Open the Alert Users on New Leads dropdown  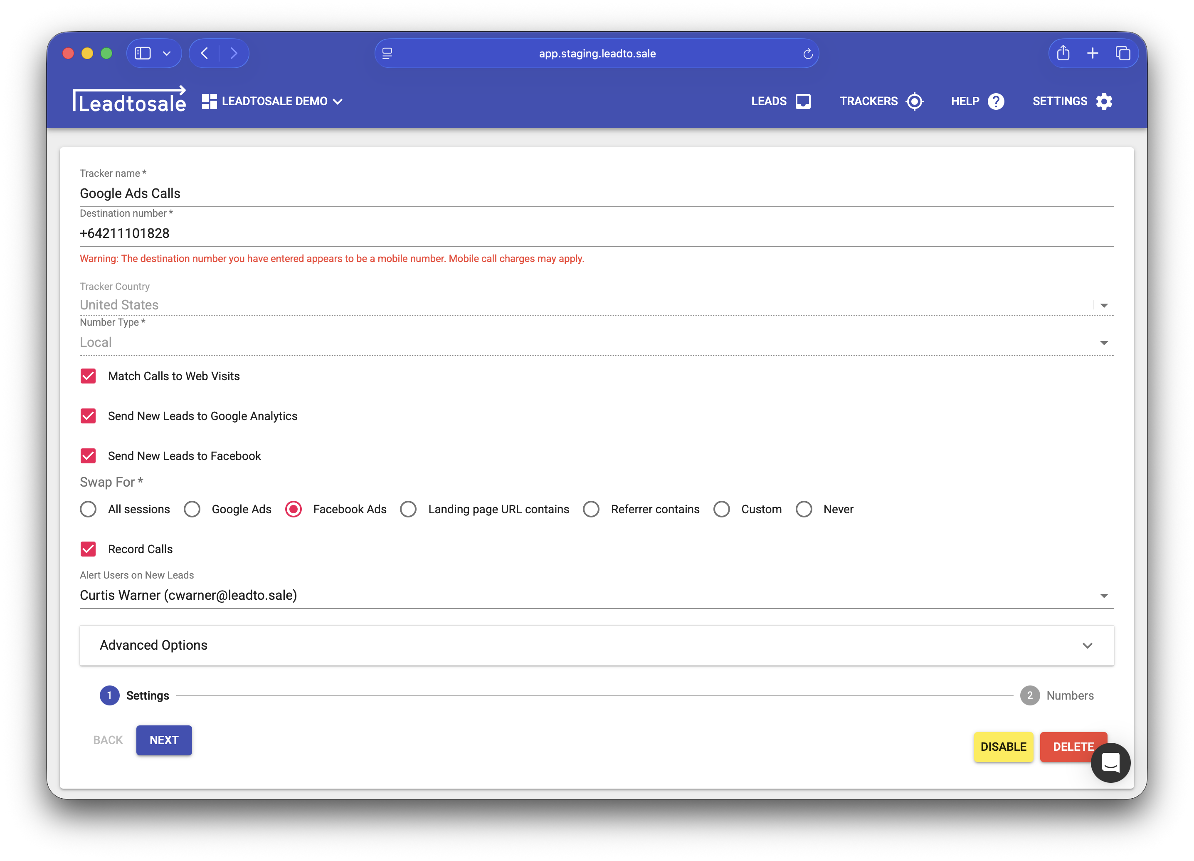pyautogui.click(x=1104, y=595)
